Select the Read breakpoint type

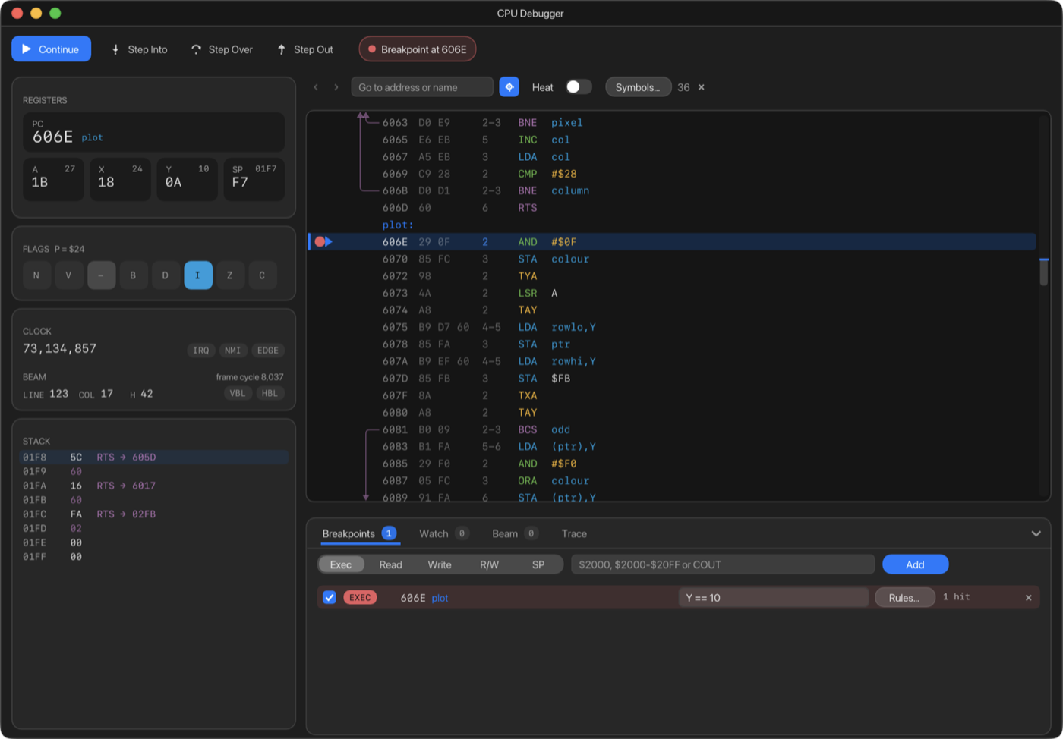click(390, 564)
